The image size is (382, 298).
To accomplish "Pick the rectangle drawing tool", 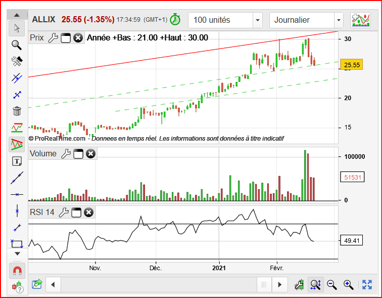I will [17, 243].
